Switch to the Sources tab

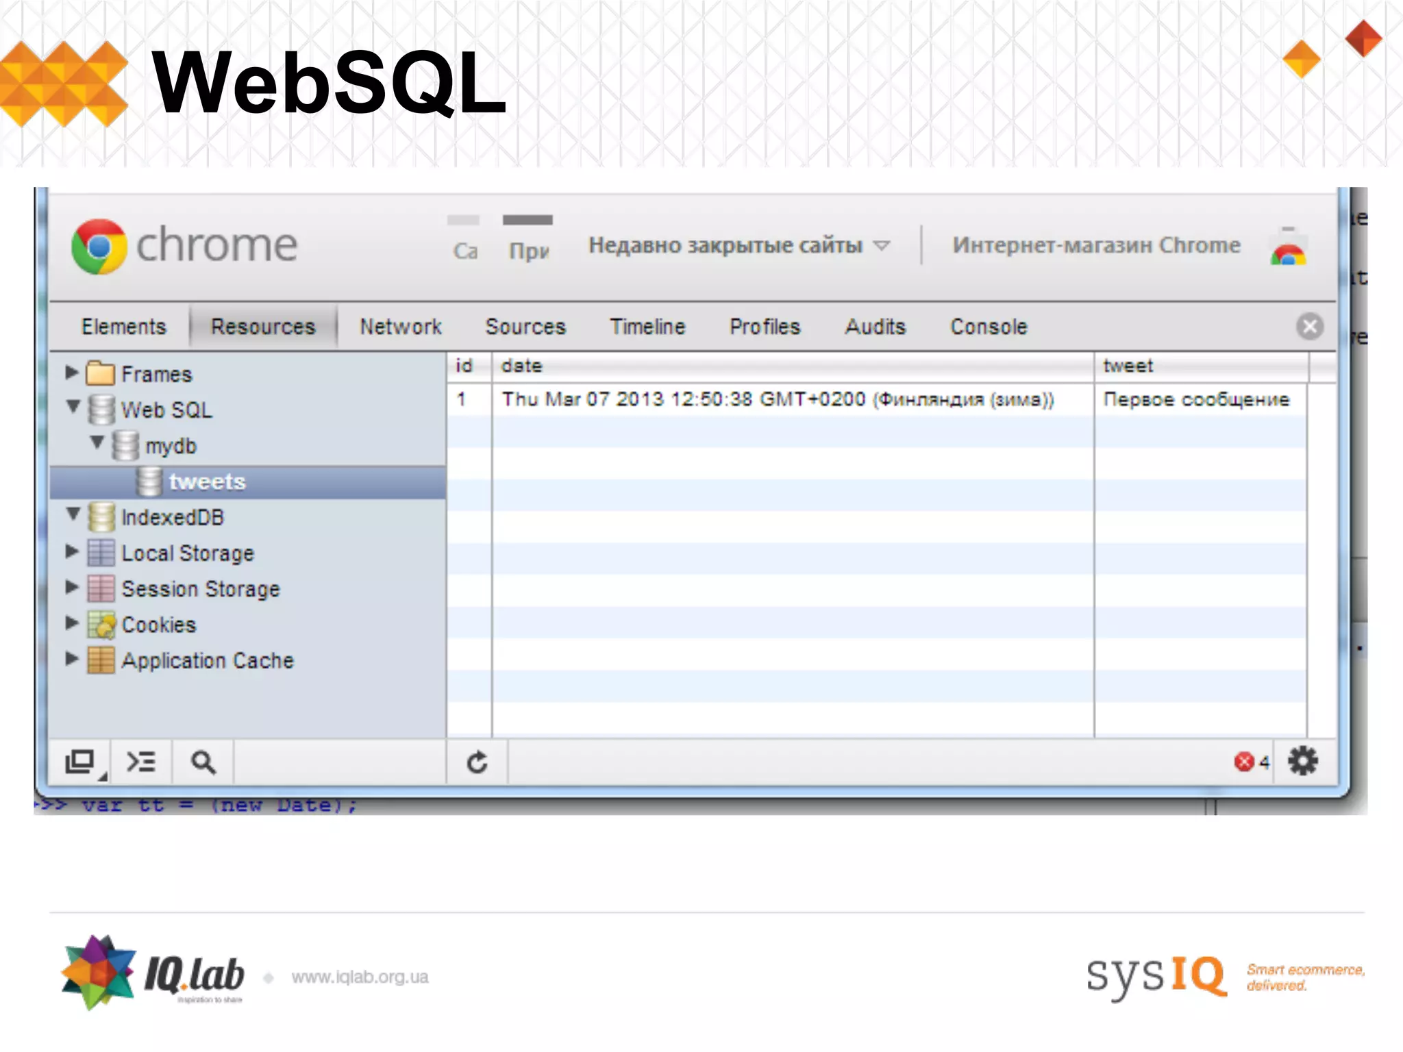[525, 327]
